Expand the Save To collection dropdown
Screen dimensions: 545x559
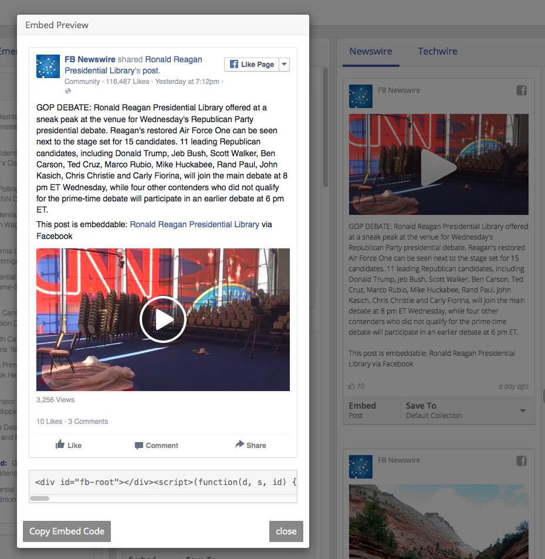pyautogui.click(x=522, y=410)
